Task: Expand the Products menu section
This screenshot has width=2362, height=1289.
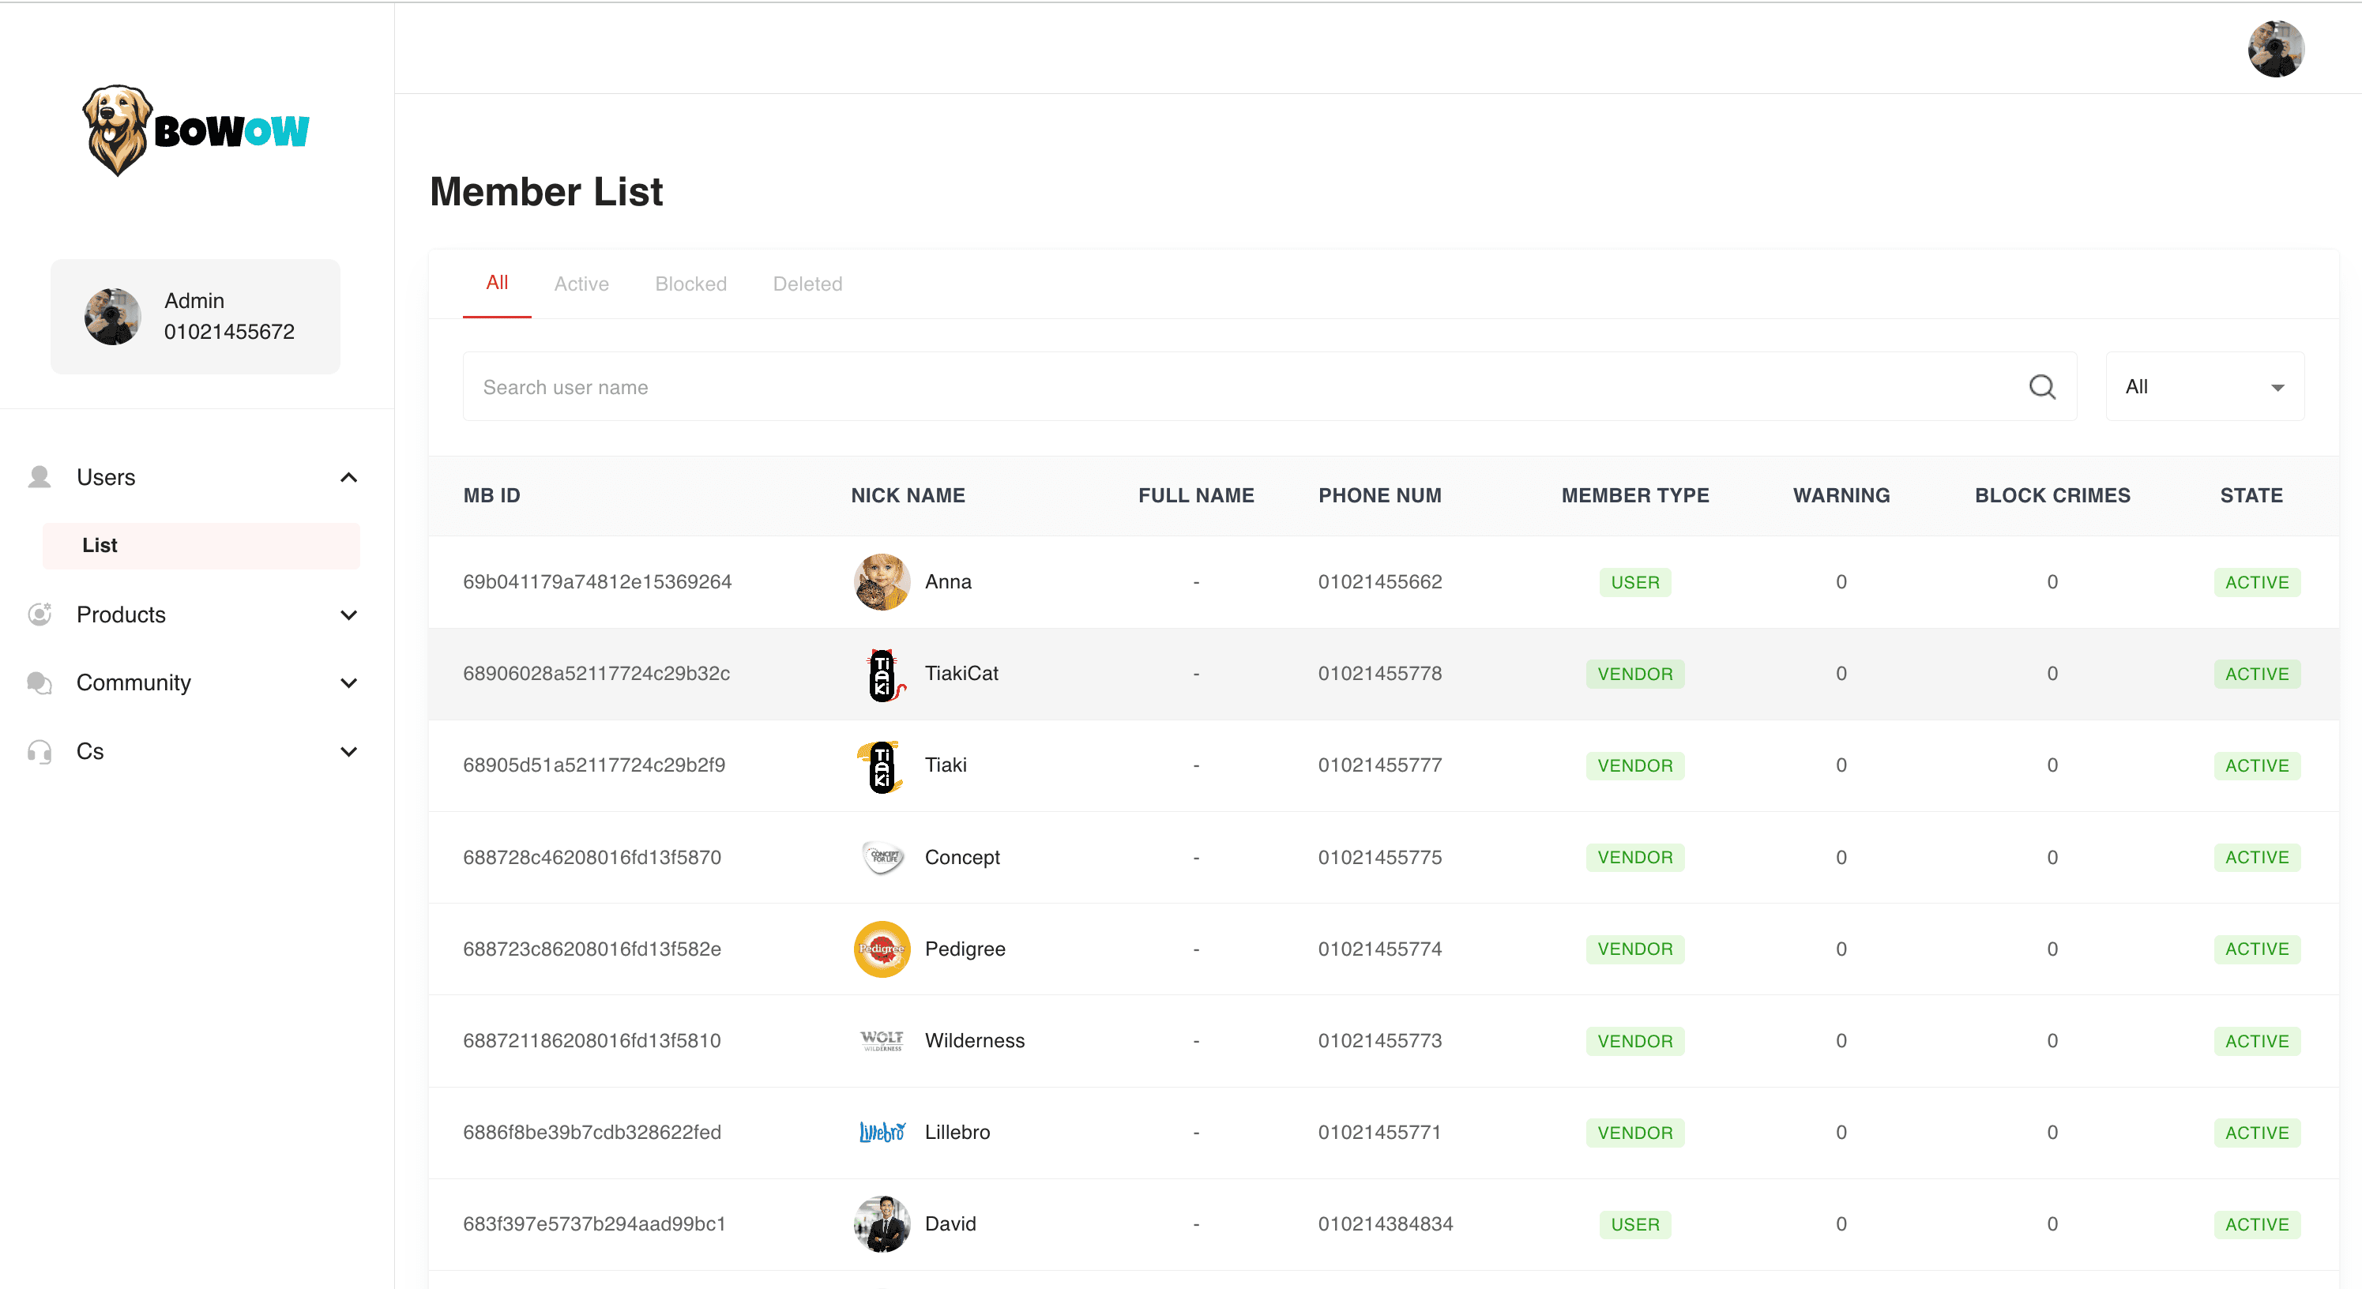Action: tap(348, 615)
